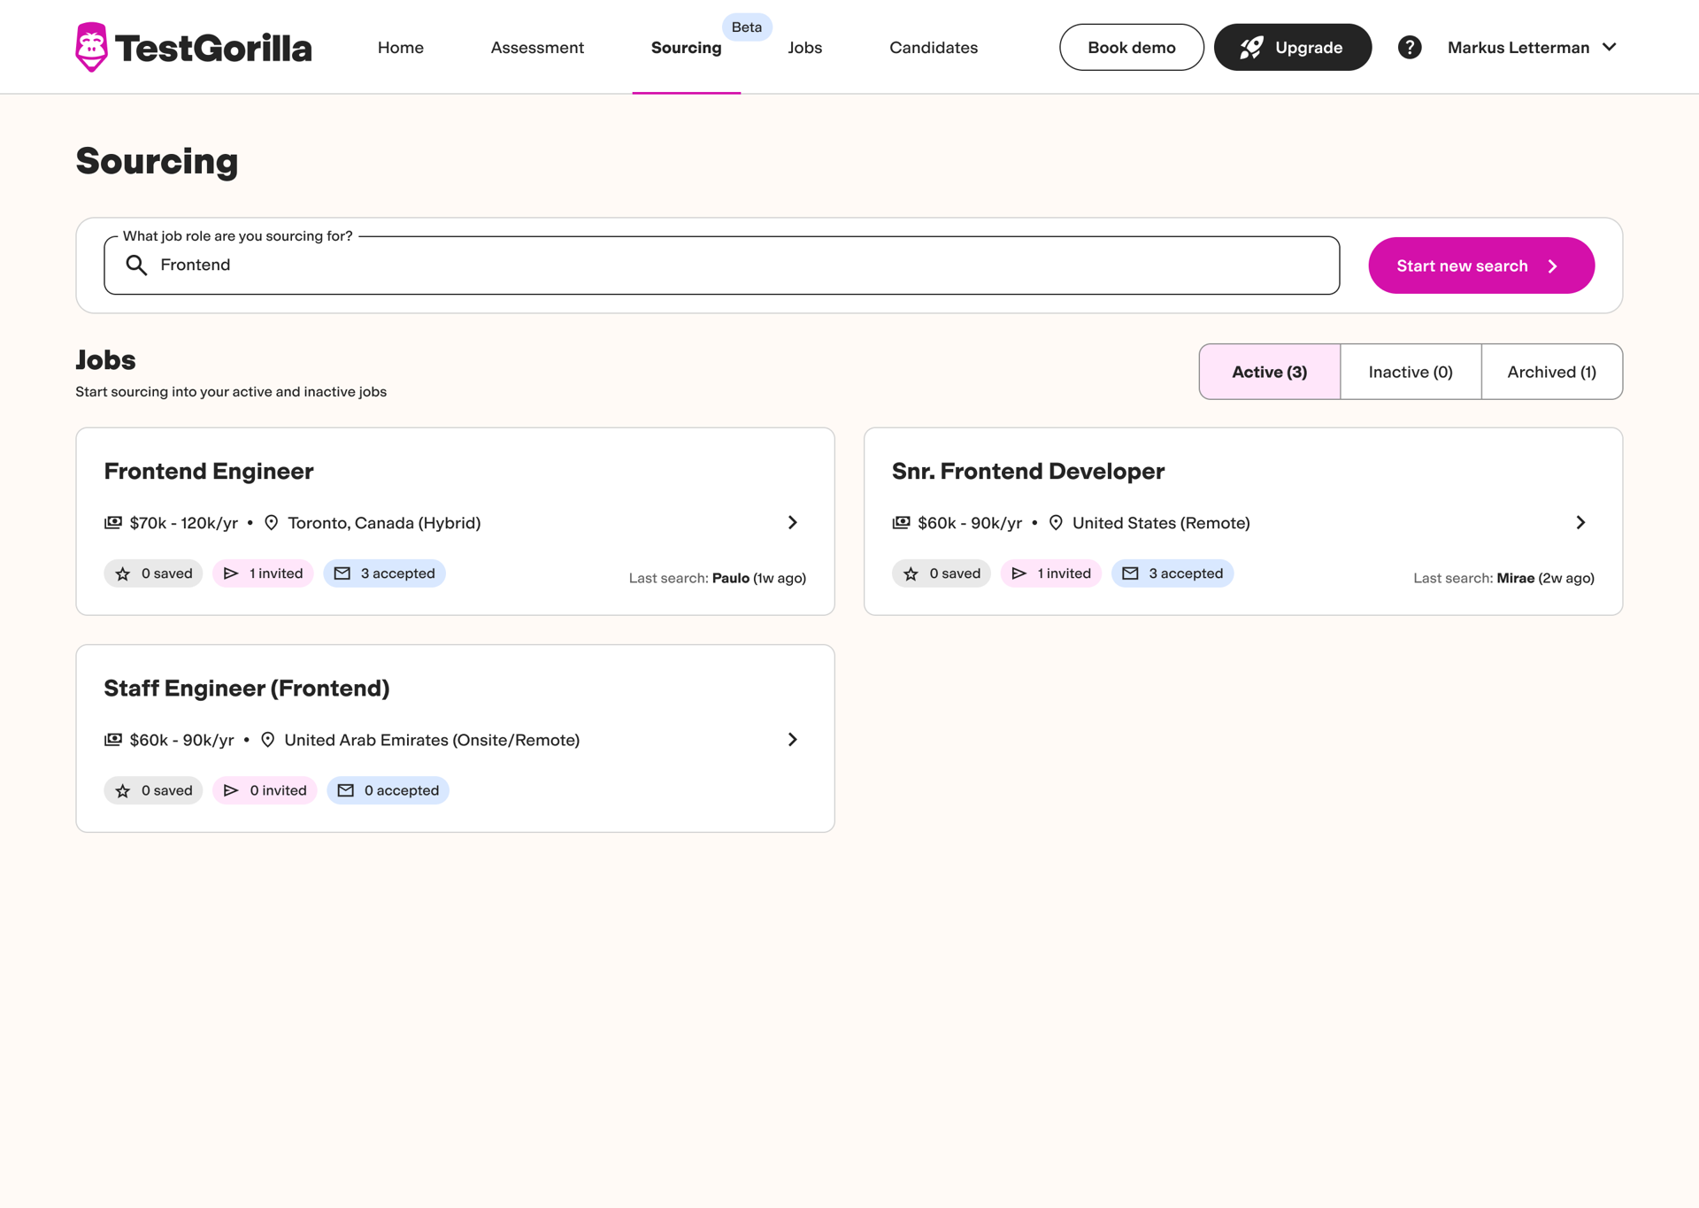Open the help question mark icon
Viewport: 1699px width, 1208px height.
point(1410,47)
